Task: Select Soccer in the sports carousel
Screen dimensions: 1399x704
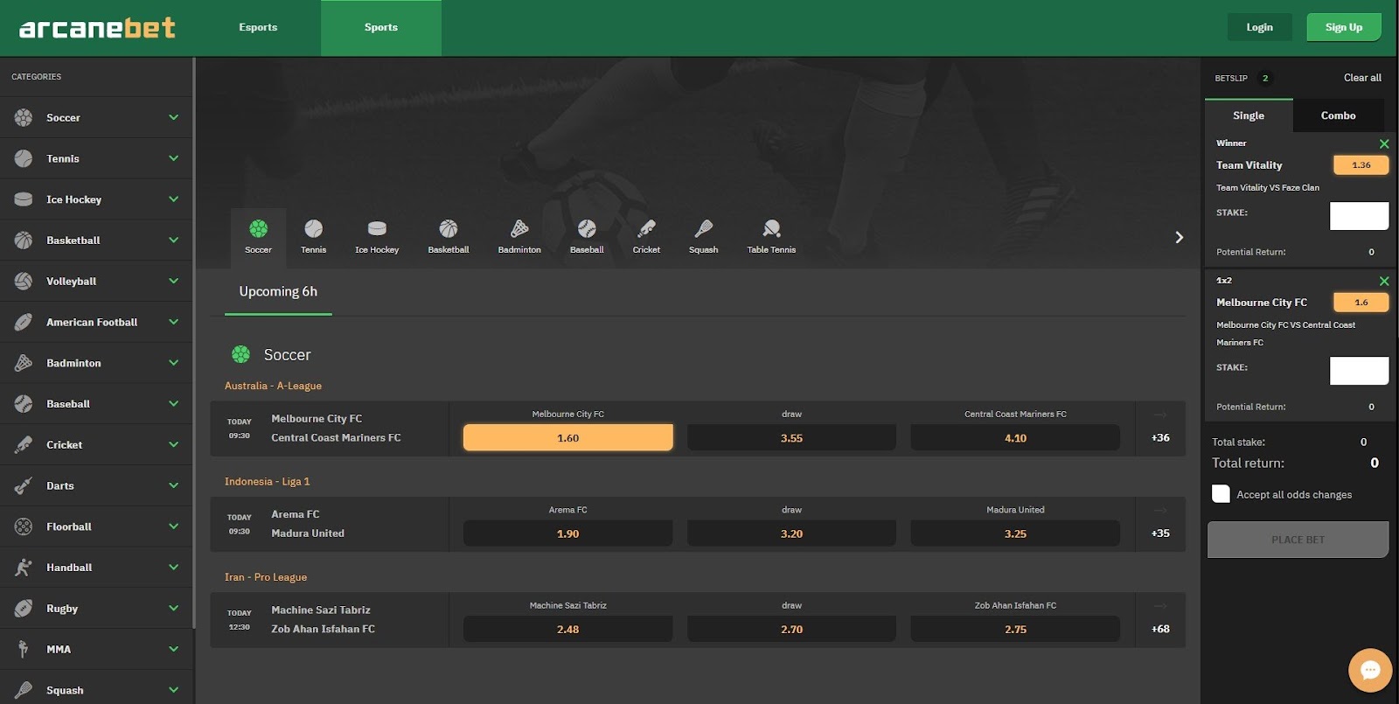Action: (258, 237)
